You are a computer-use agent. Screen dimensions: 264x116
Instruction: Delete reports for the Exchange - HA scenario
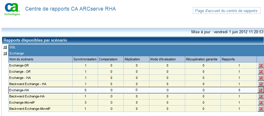(261, 78)
